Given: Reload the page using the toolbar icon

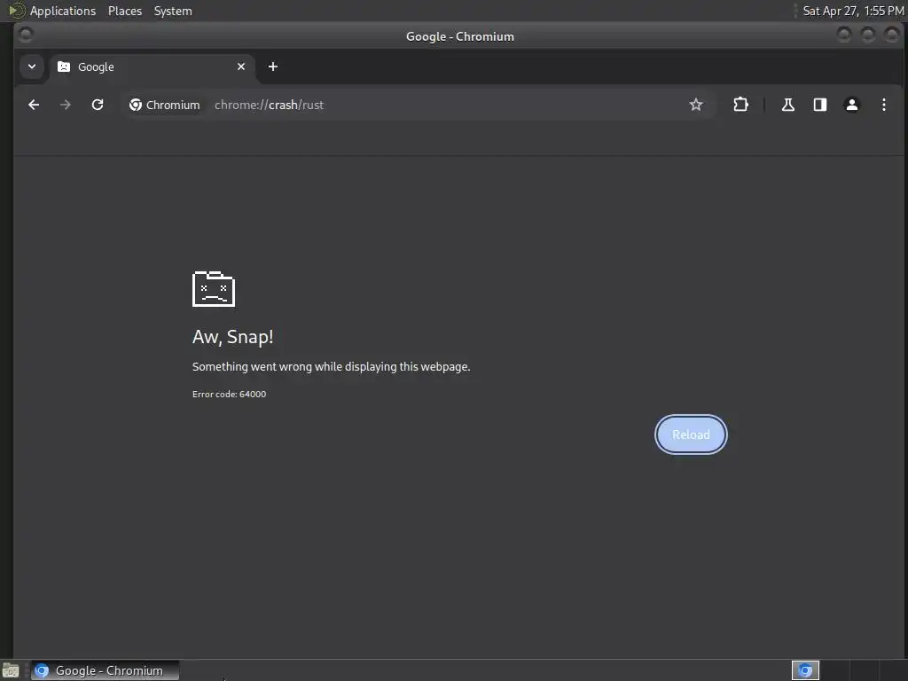Looking at the screenshot, I should tap(98, 105).
